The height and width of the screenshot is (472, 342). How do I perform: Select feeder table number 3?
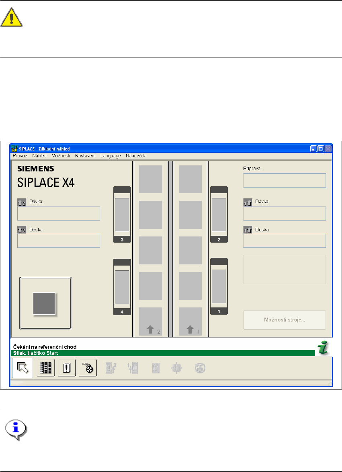[x=122, y=214]
